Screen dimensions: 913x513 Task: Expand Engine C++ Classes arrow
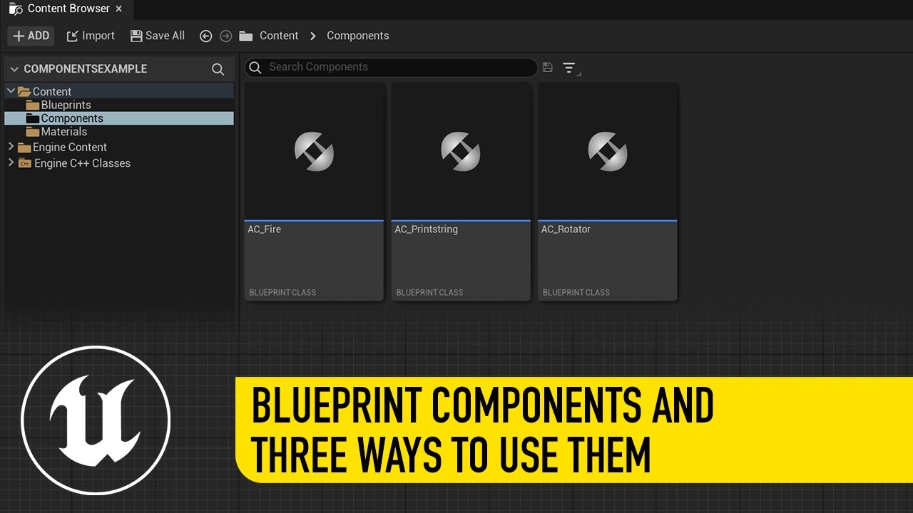[x=11, y=163]
